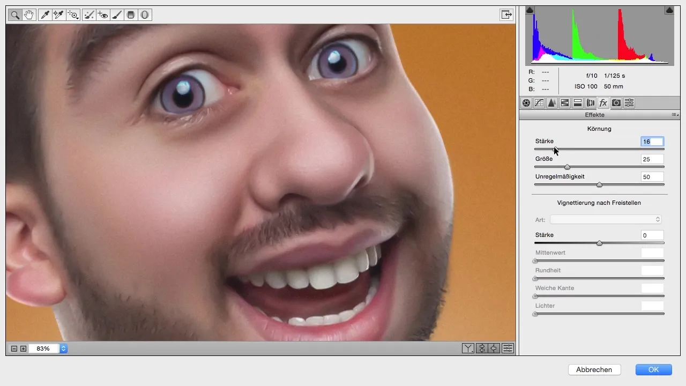Toggle the shadow clipping warning triangle
686x386 pixels.
click(530, 10)
